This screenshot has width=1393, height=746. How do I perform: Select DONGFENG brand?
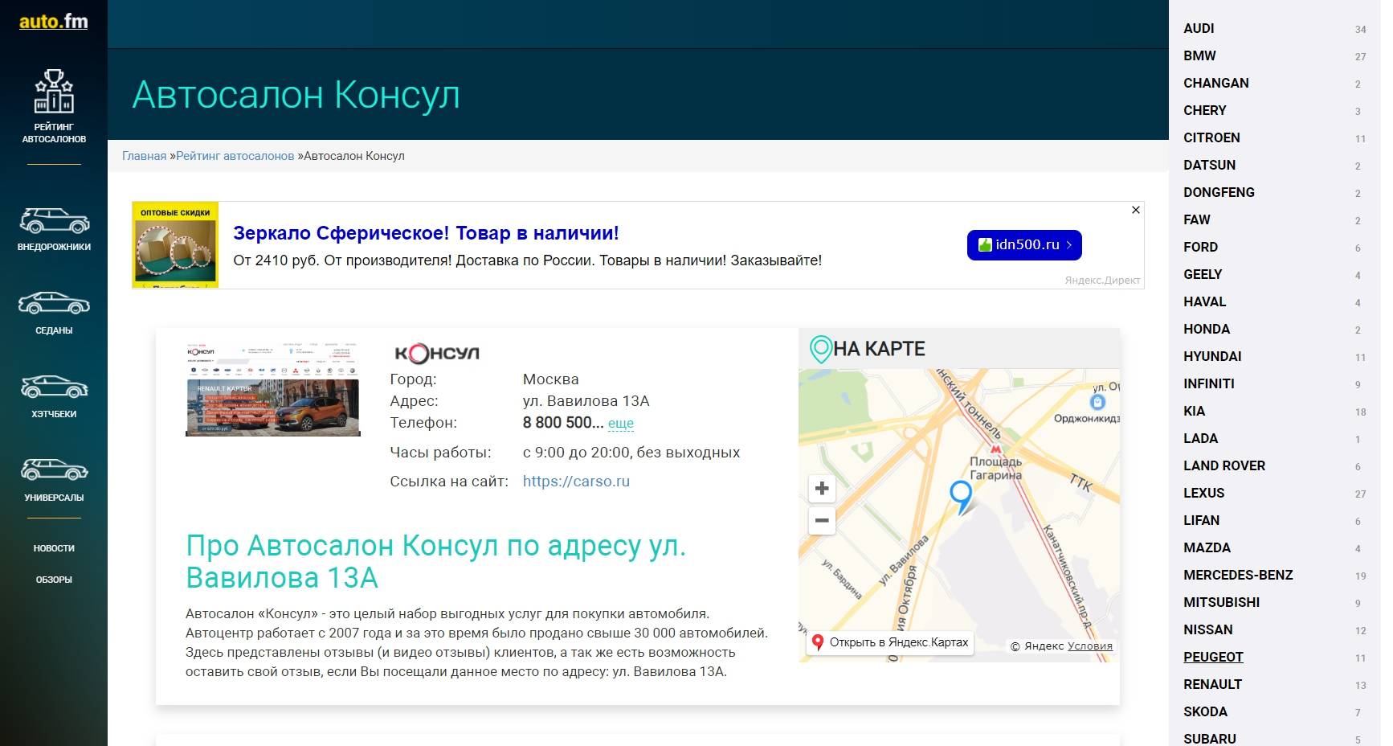(1219, 192)
